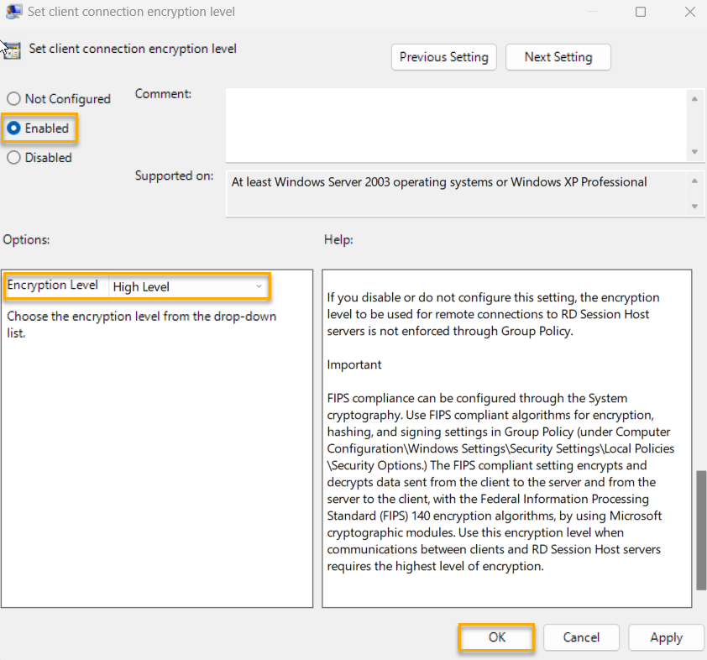707x660 pixels.
Task: Confirm changes with the OK button
Action: [495, 637]
